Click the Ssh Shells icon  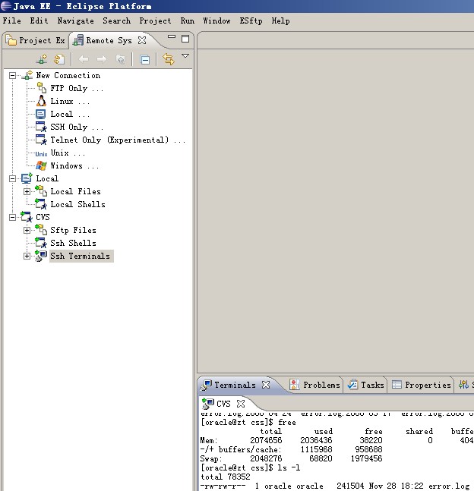pos(41,243)
